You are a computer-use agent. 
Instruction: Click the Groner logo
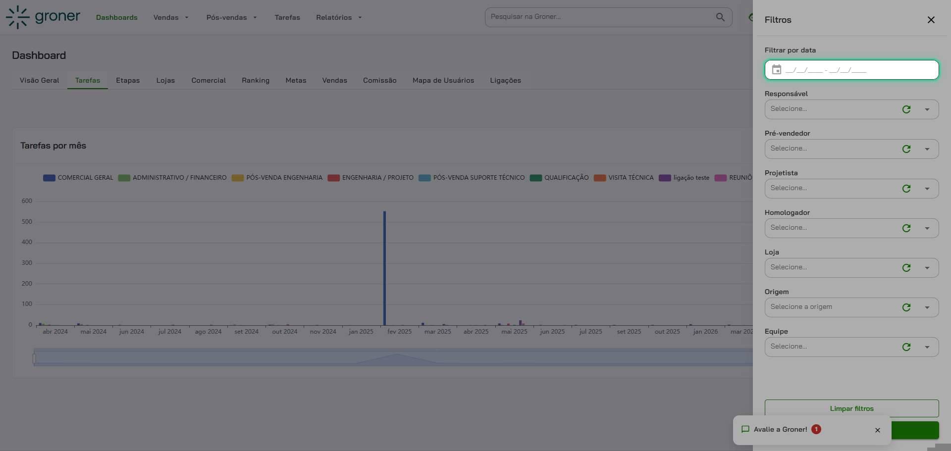[x=43, y=17]
